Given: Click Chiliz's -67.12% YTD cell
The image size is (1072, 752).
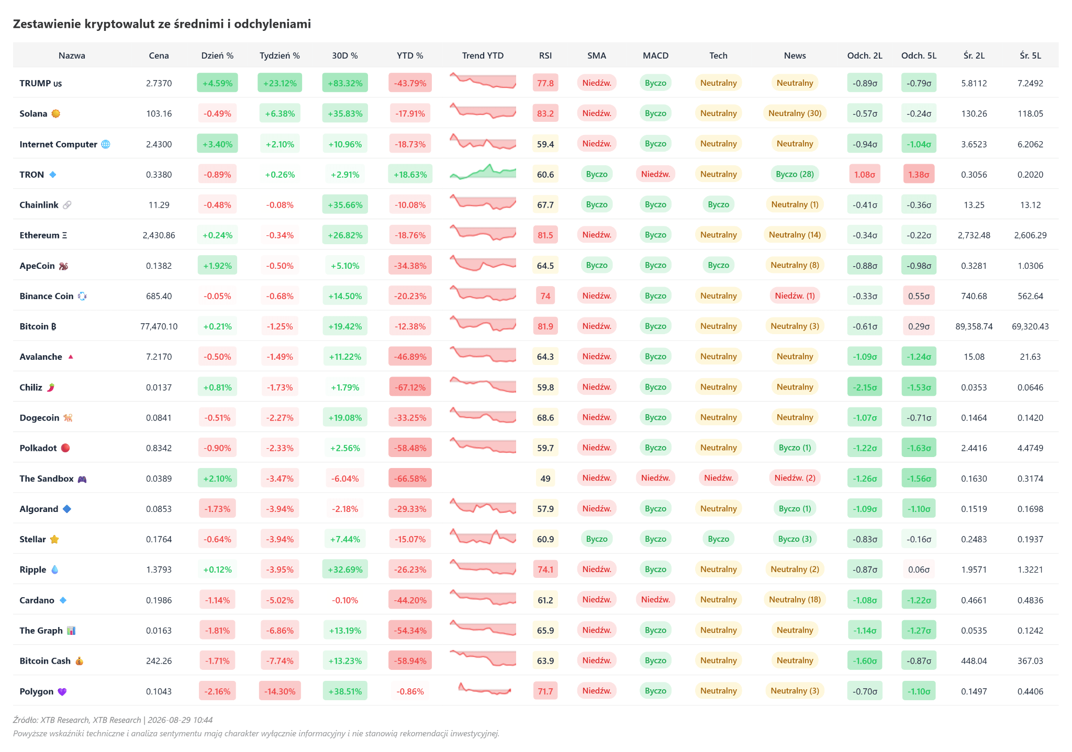Looking at the screenshot, I should pyautogui.click(x=410, y=387).
